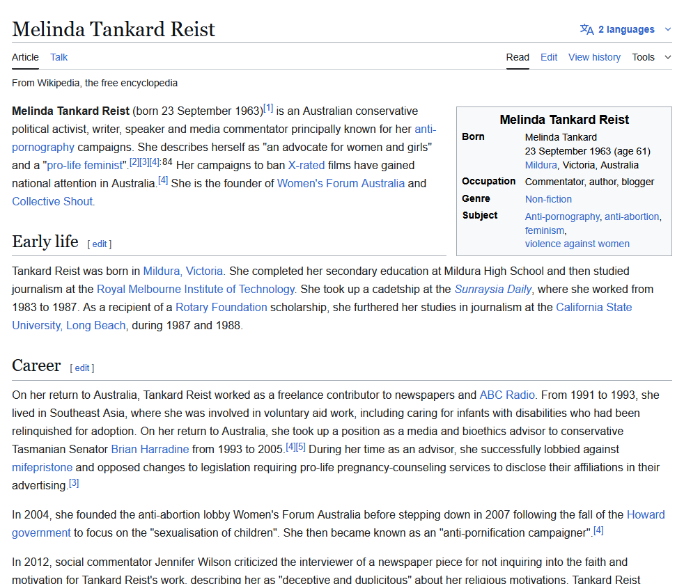Switch to the Article tab

tap(25, 57)
